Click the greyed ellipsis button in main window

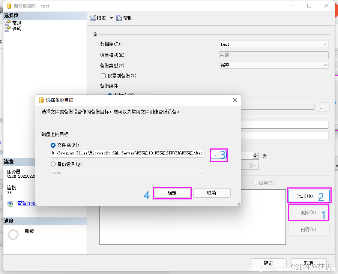(x=323, y=107)
